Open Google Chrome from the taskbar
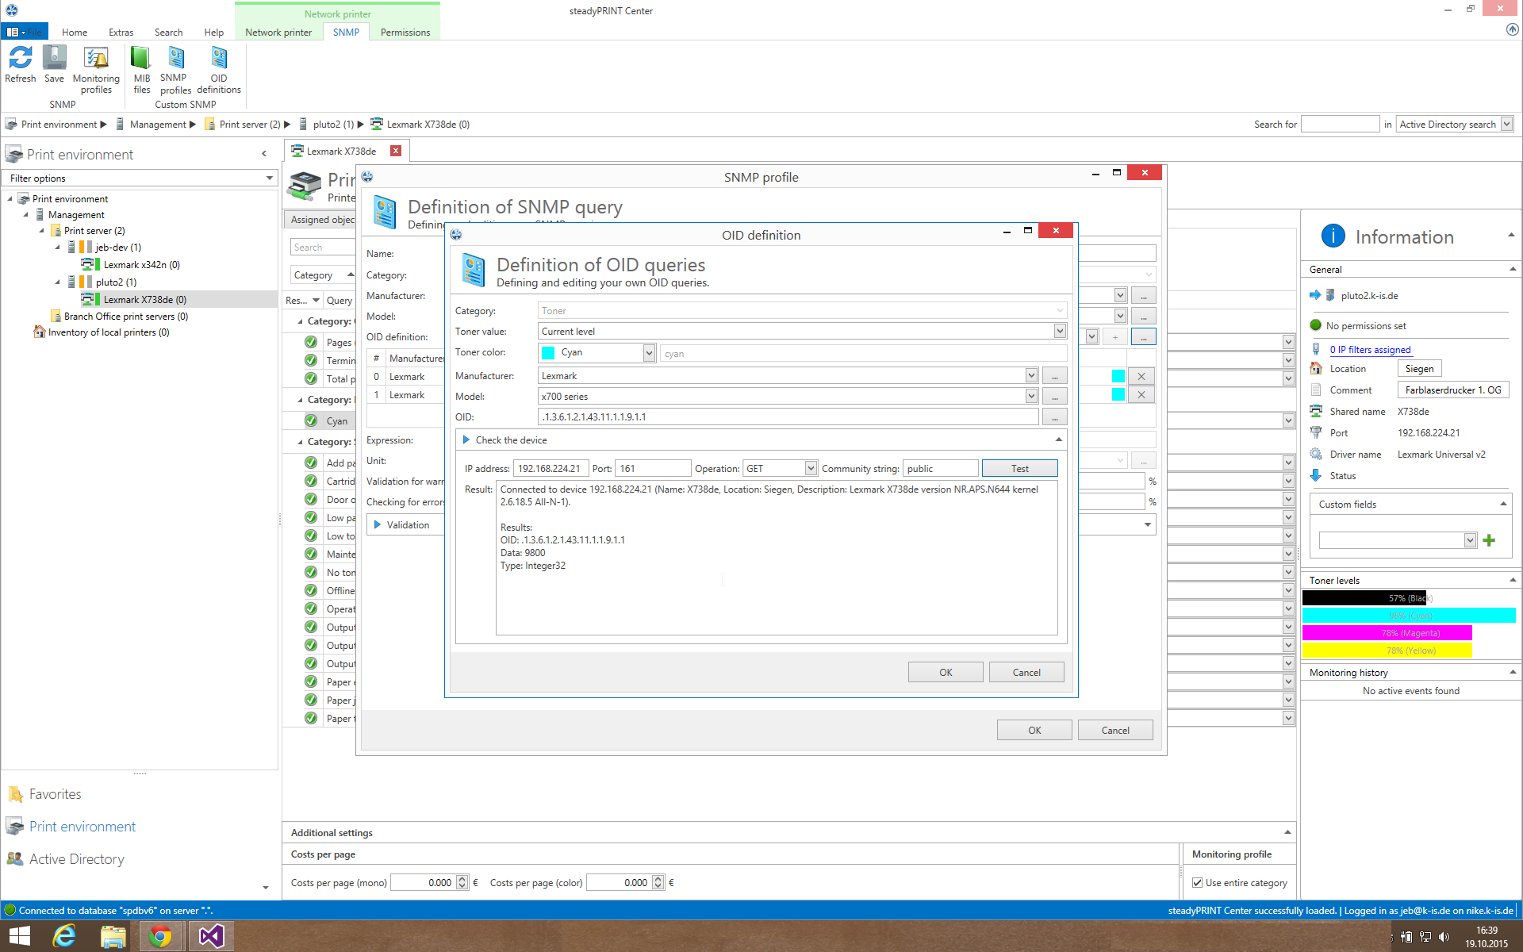Screen dimensions: 1523x952 pos(161,936)
